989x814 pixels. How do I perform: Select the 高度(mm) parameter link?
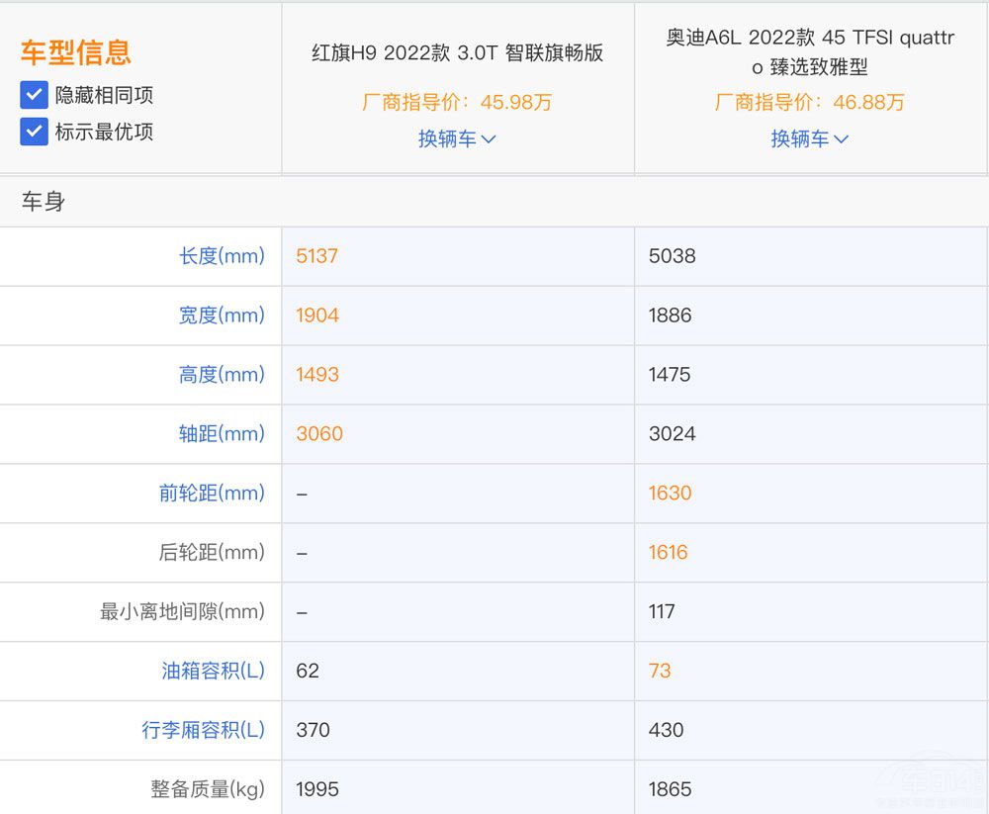click(x=222, y=375)
